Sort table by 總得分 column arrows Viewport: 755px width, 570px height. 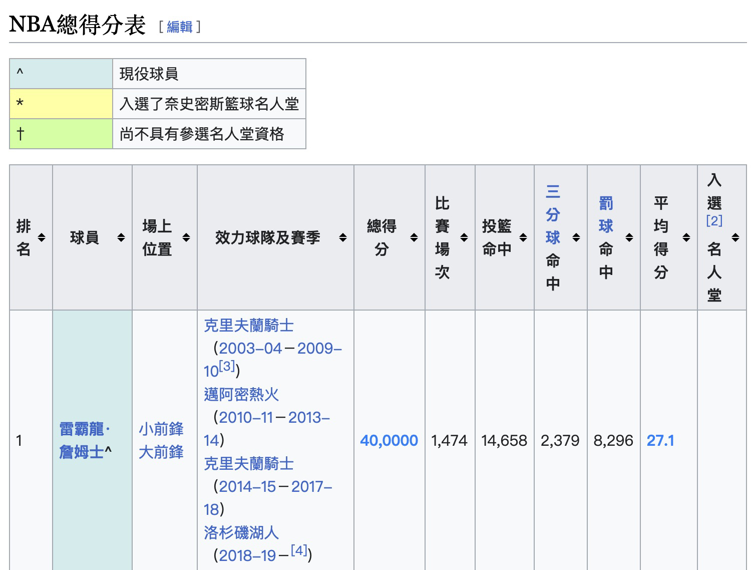(x=414, y=237)
